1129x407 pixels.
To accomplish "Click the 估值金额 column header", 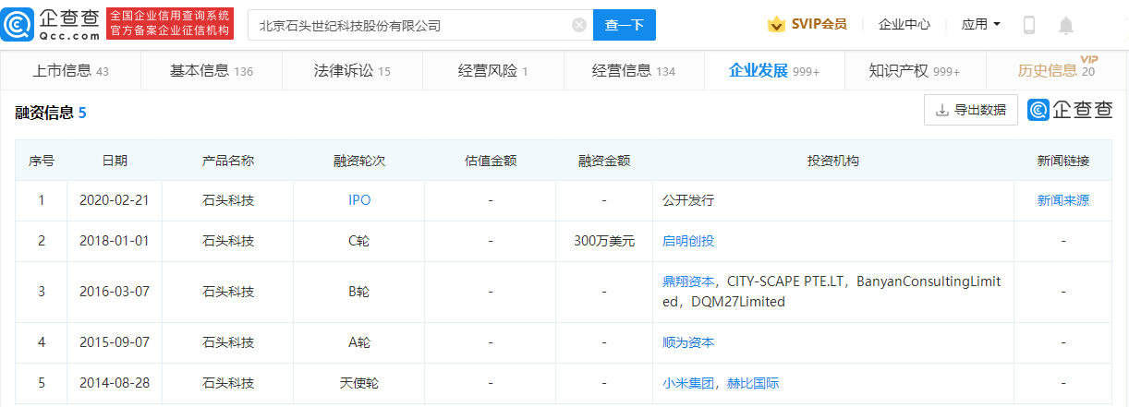I will [x=491, y=161].
